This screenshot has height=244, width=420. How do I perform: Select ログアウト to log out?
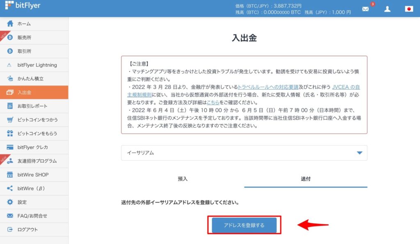[34, 230]
